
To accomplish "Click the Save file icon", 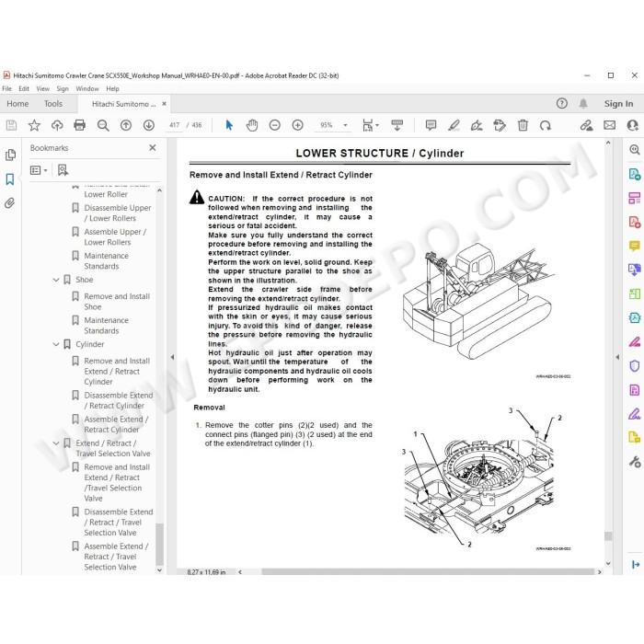I will coord(11,125).
